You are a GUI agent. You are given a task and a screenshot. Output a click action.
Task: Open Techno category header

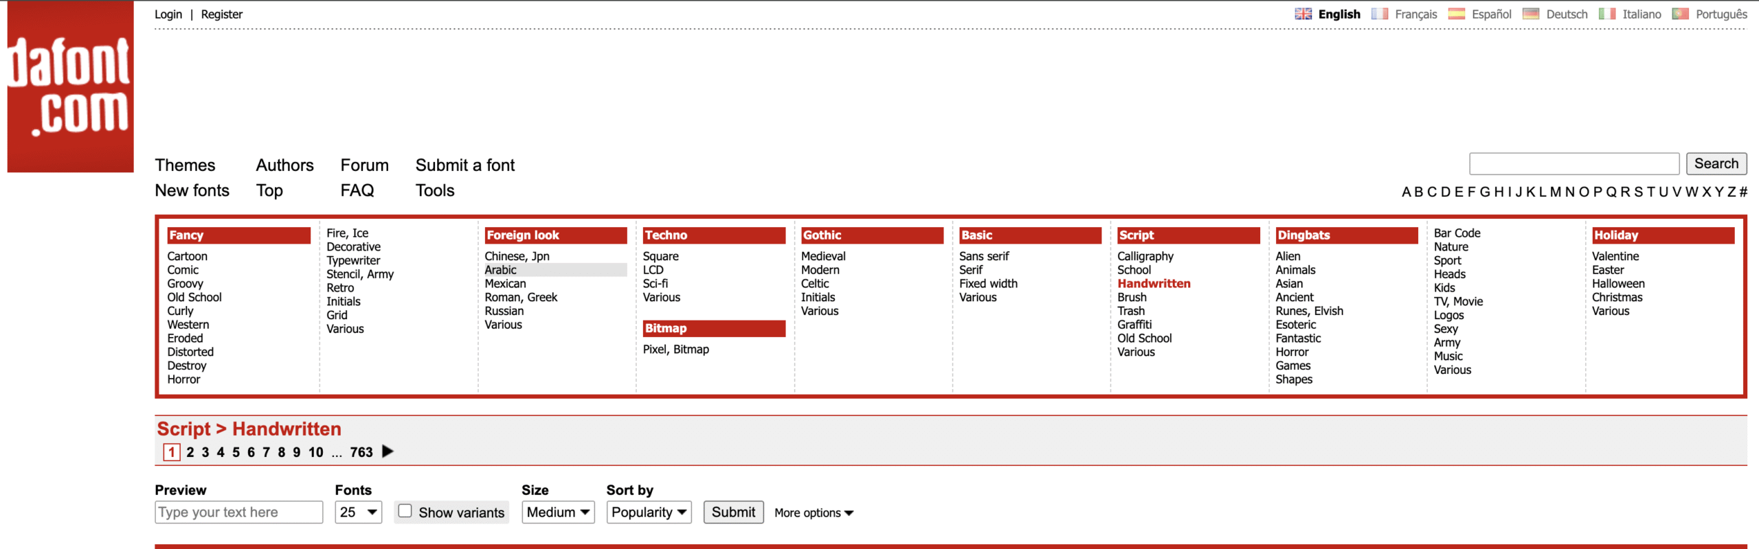click(714, 235)
